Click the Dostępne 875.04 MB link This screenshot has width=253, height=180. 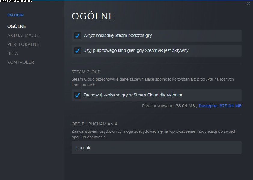click(220, 106)
